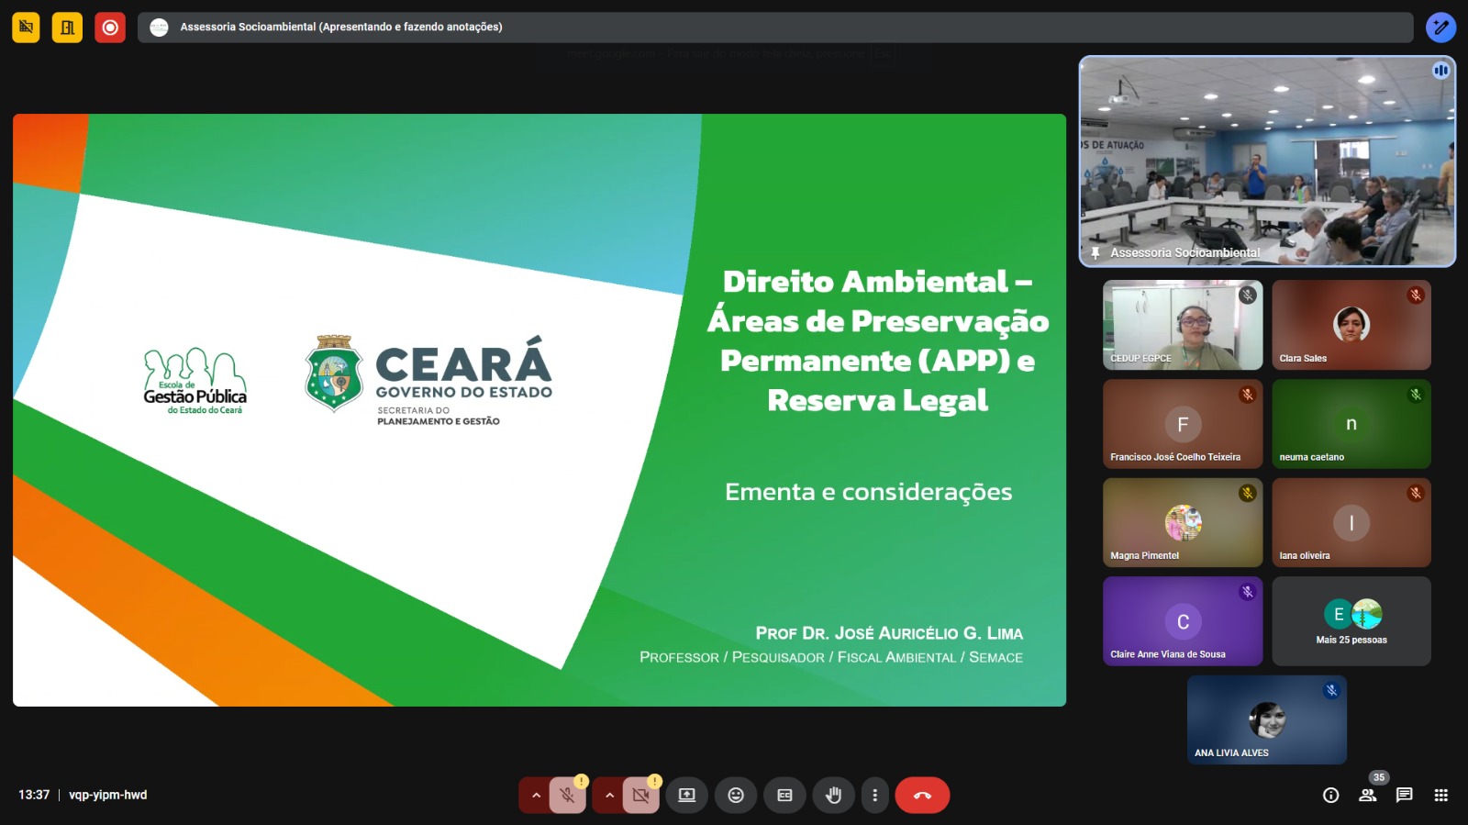Open the chat panel
The height and width of the screenshot is (825, 1468).
(1404, 796)
